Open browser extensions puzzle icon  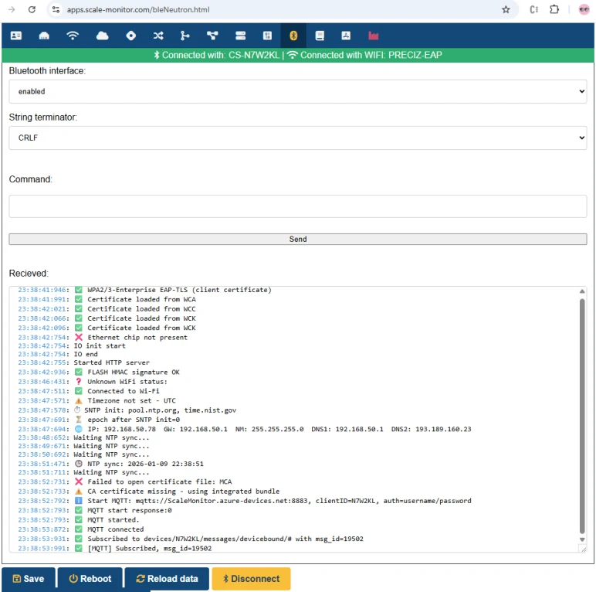(554, 9)
